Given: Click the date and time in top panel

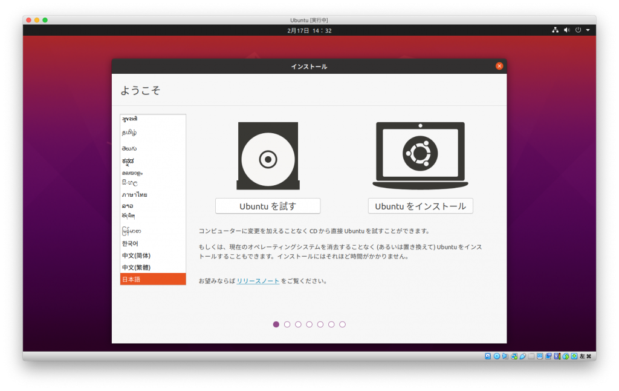Looking at the screenshot, I should pyautogui.click(x=309, y=29).
